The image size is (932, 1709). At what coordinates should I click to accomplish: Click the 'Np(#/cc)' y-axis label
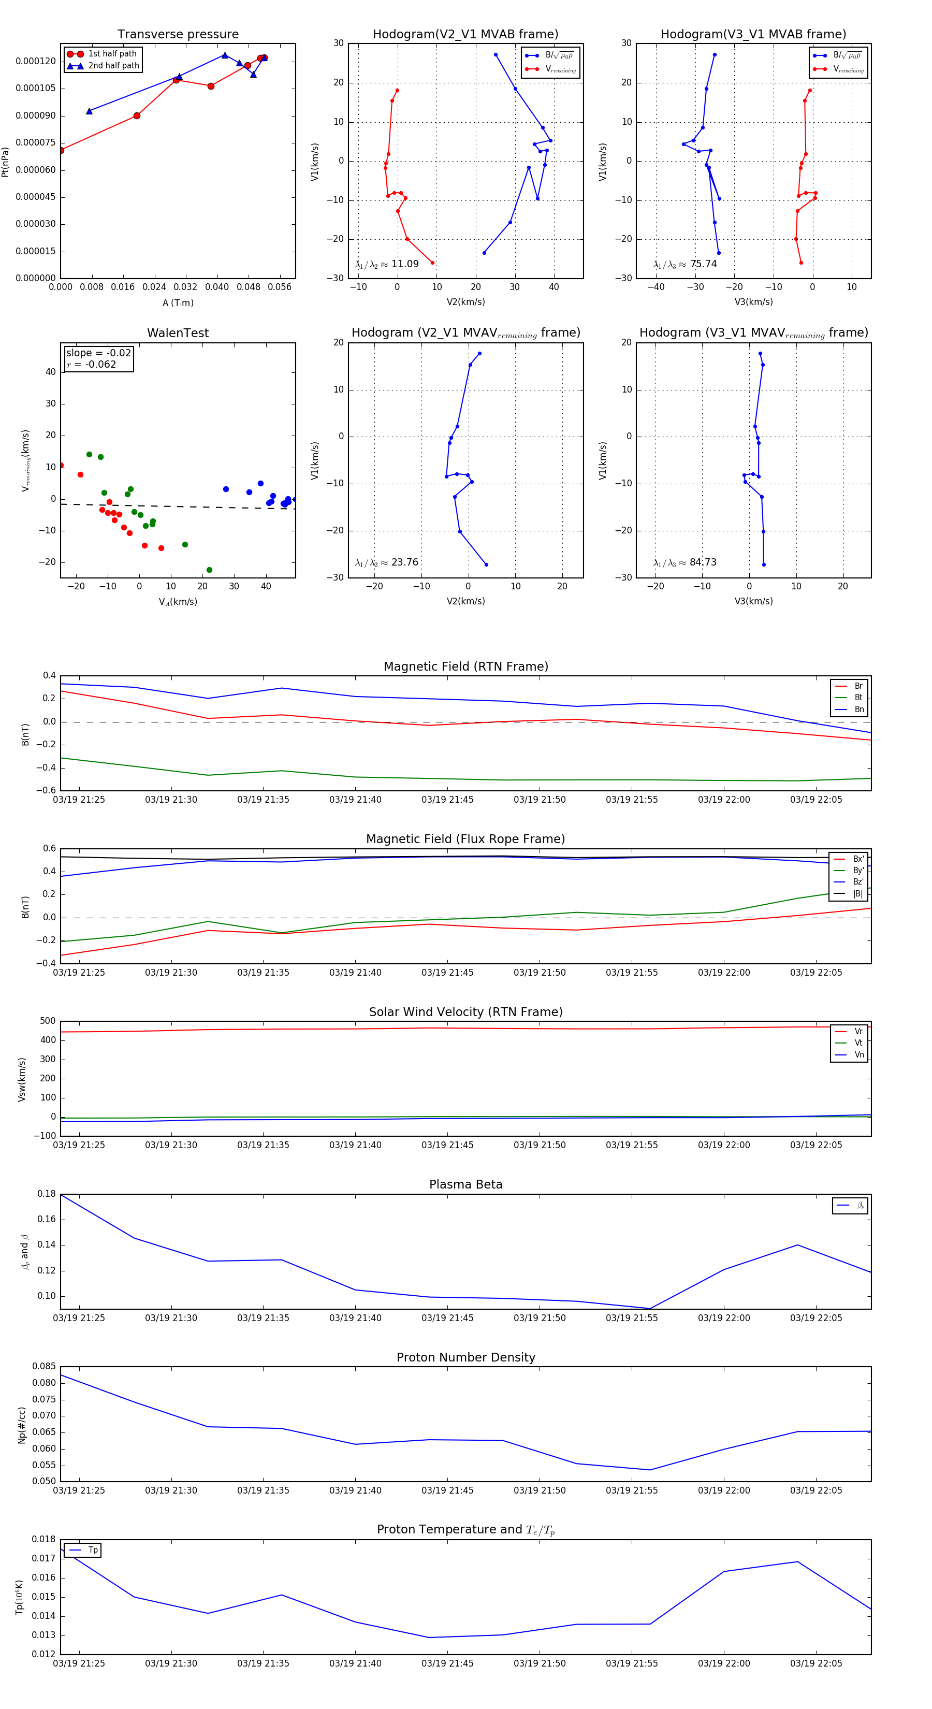point(22,1424)
